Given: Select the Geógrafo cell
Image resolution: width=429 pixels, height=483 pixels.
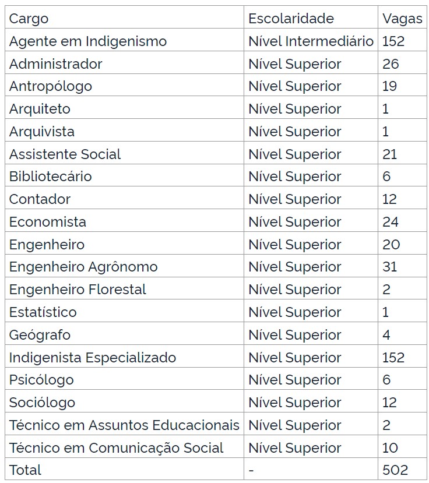Looking at the screenshot, I should 40,335.
